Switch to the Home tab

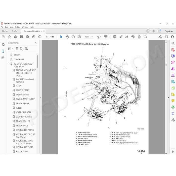click(x=5, y=31)
